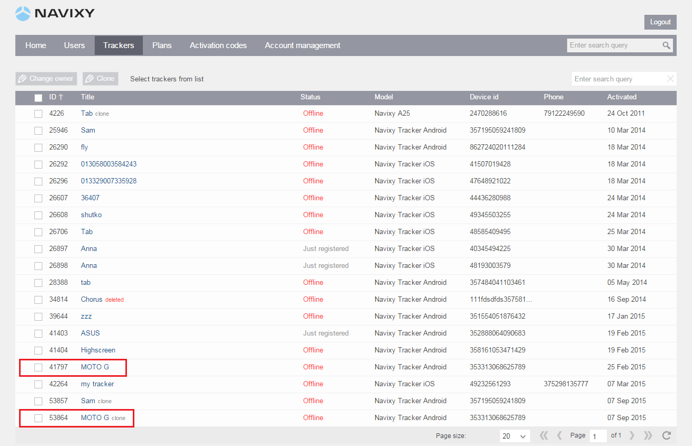Click the Change owner button
This screenshot has width=692, height=446.
46,79
